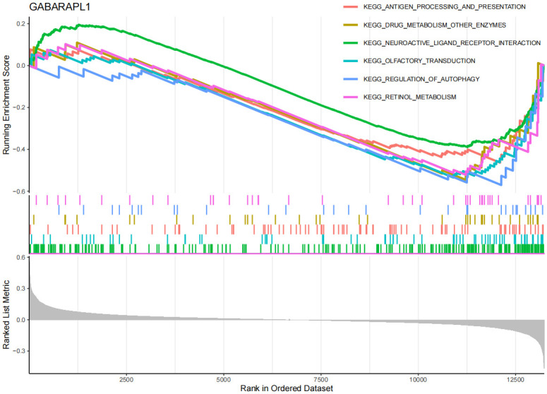The height and width of the screenshot is (394, 547).
Task: Click KEGG_NEUROACTIVE_LIGAND_RECEPTOR_INTERACTION legend label
Action: click(x=452, y=43)
